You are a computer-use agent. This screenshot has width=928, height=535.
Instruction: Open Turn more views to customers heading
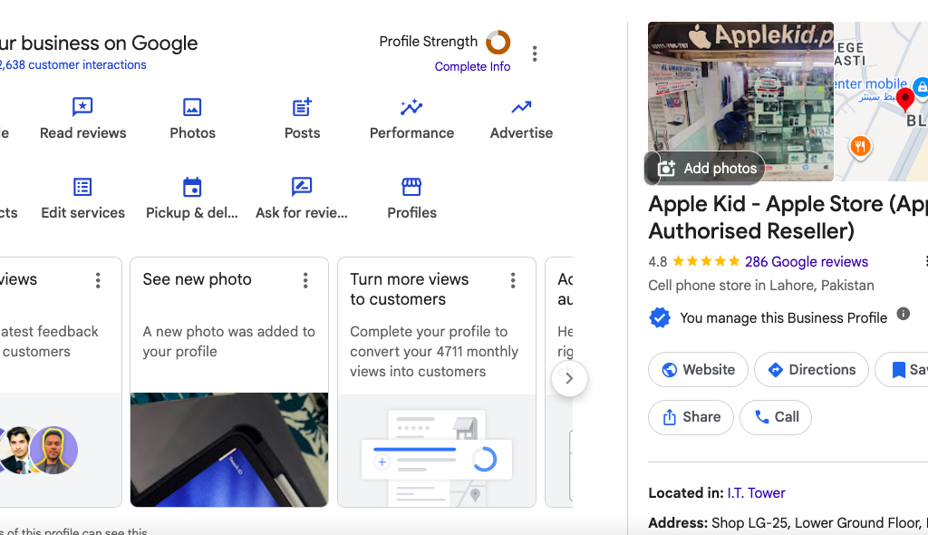pos(409,289)
